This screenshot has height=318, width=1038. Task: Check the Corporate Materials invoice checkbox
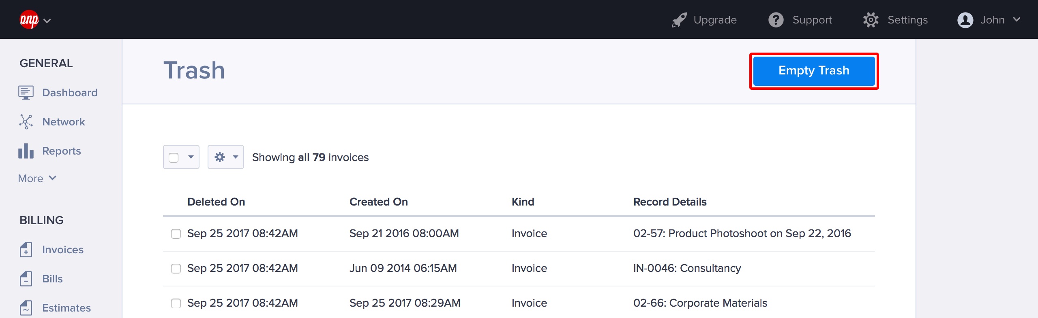pos(176,303)
